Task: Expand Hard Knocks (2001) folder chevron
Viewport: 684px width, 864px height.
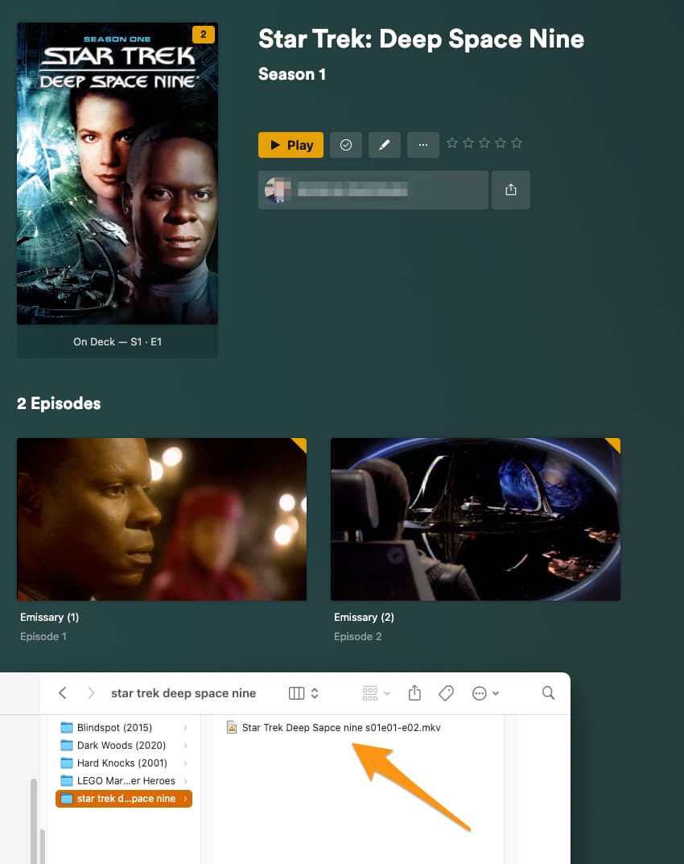Action: [185, 763]
